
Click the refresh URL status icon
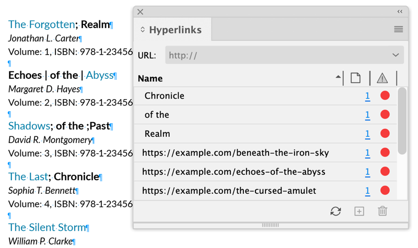(335, 211)
